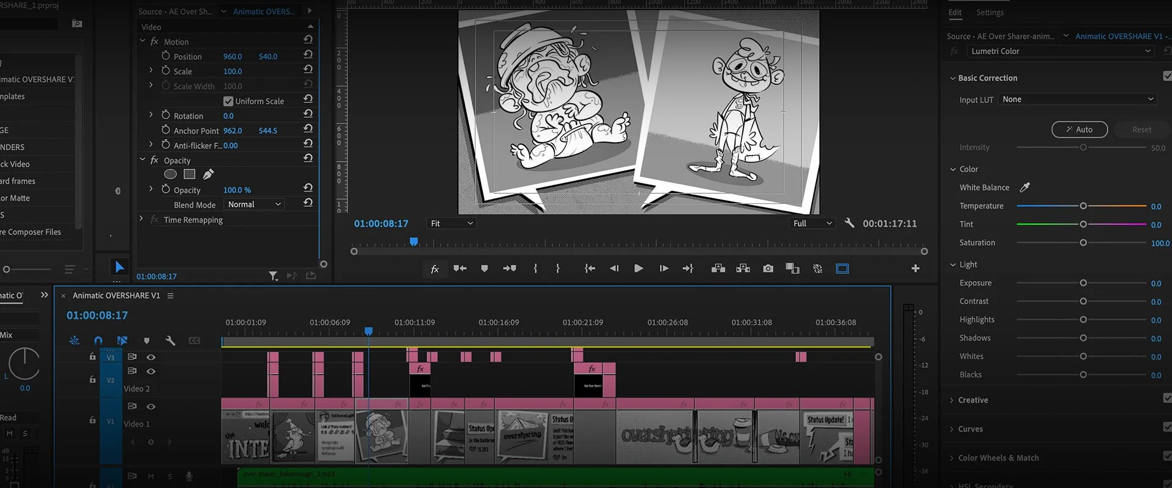Go to In point
This screenshot has height=488, width=1172.
pyautogui.click(x=590, y=268)
